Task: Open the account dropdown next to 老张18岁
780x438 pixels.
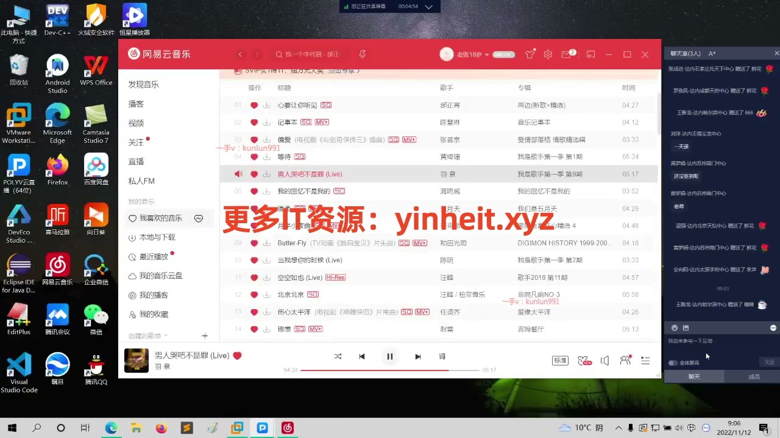Action: (x=487, y=55)
